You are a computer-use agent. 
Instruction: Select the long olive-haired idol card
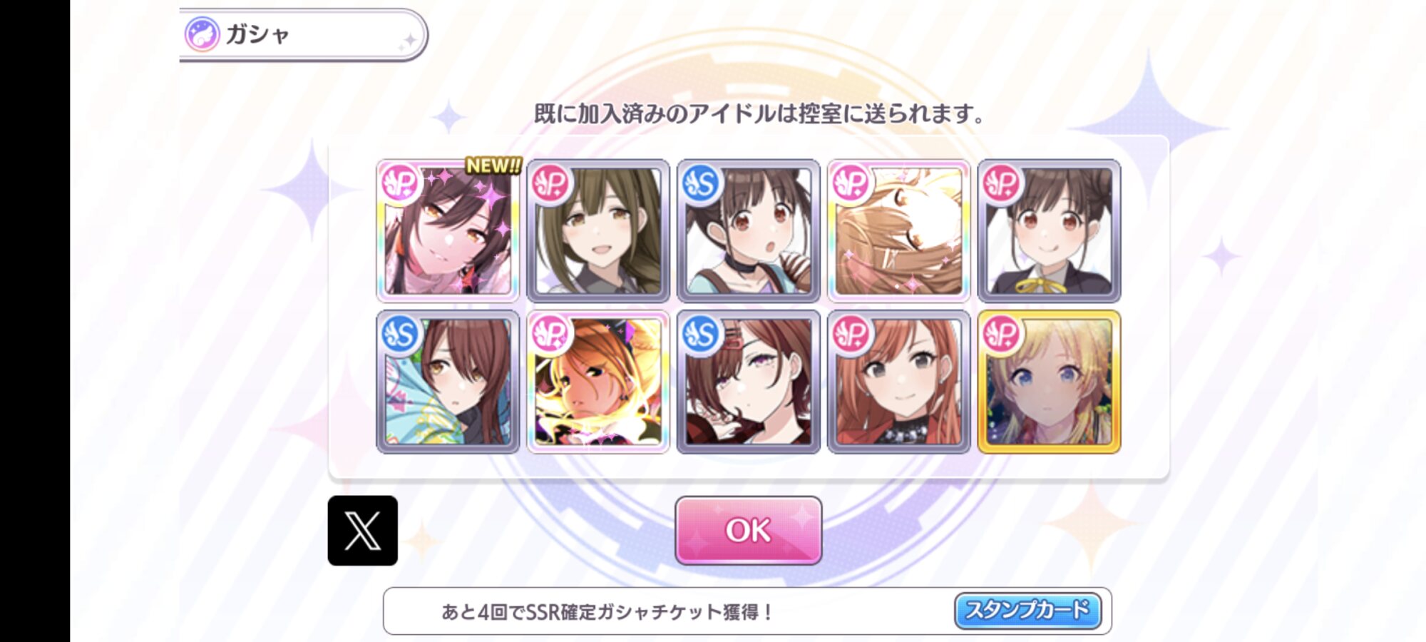(598, 230)
